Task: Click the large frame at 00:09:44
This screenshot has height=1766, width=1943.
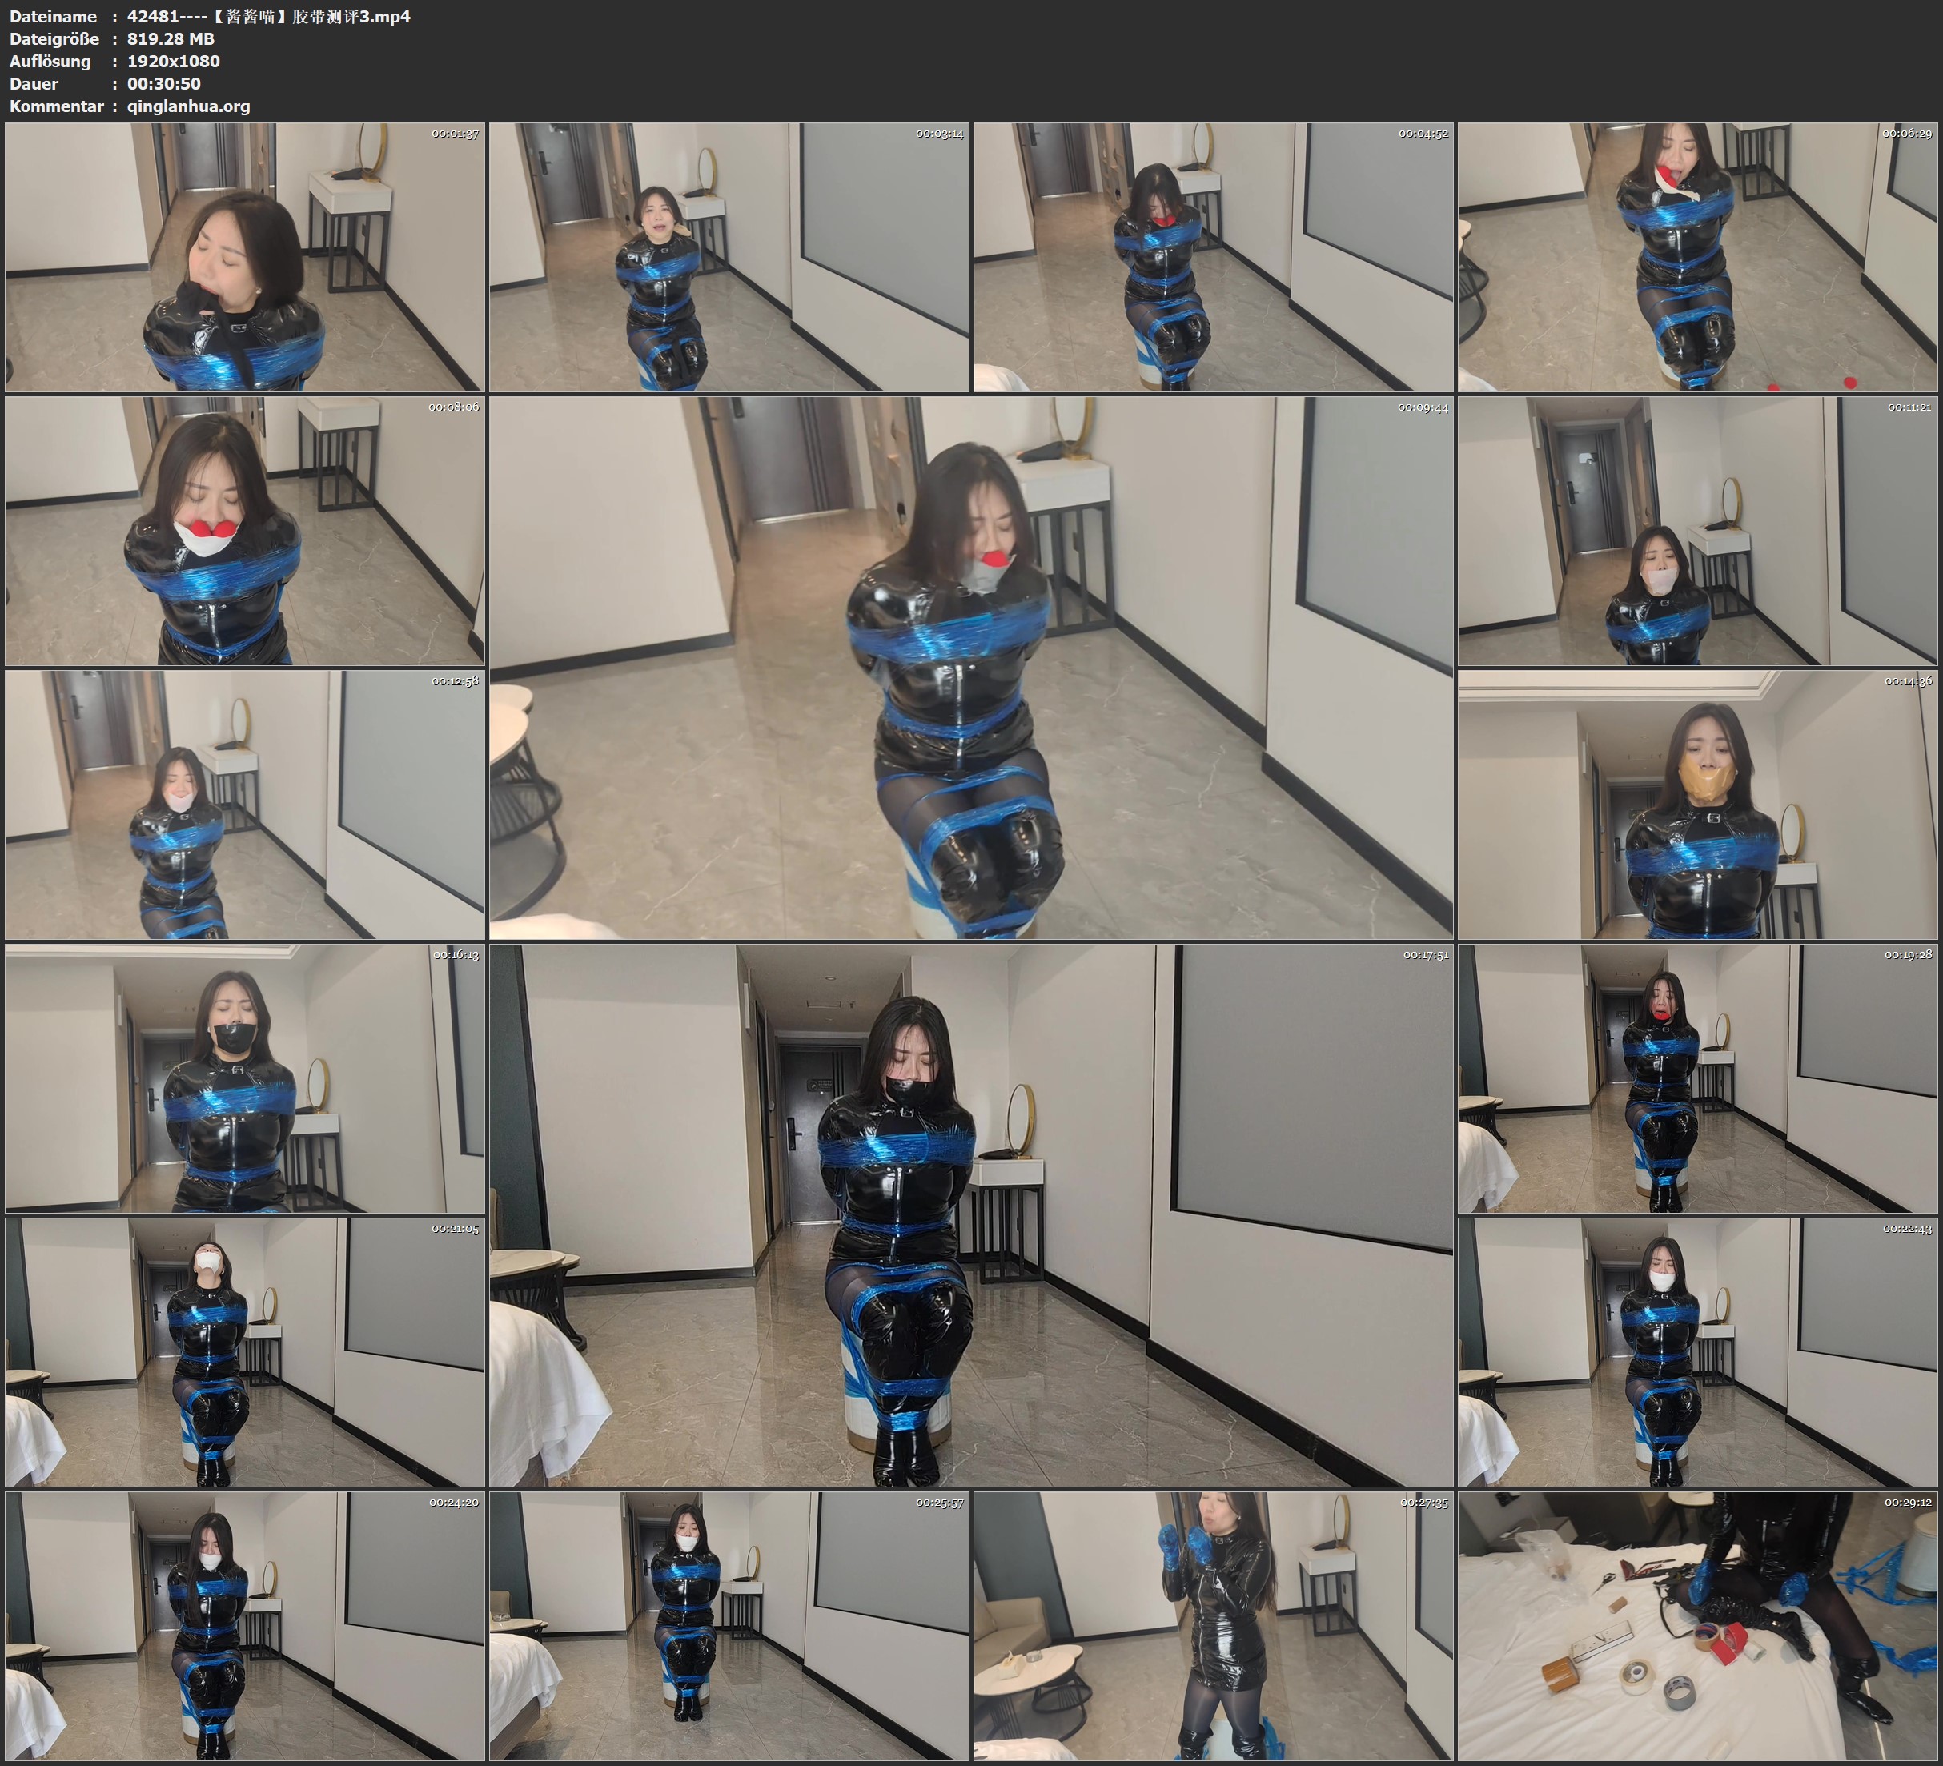Action: click(x=970, y=668)
